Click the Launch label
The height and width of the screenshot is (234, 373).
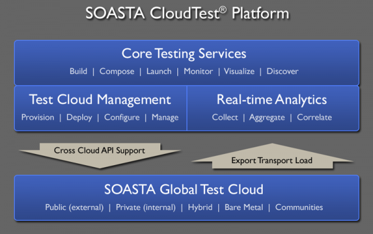159,71
